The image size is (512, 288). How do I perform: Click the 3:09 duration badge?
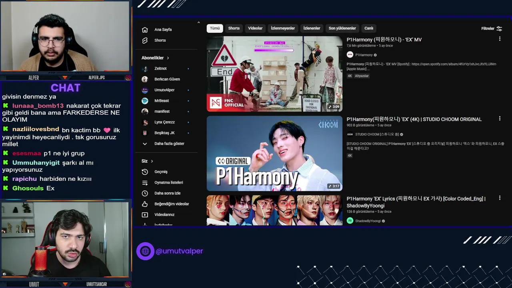[334, 107]
